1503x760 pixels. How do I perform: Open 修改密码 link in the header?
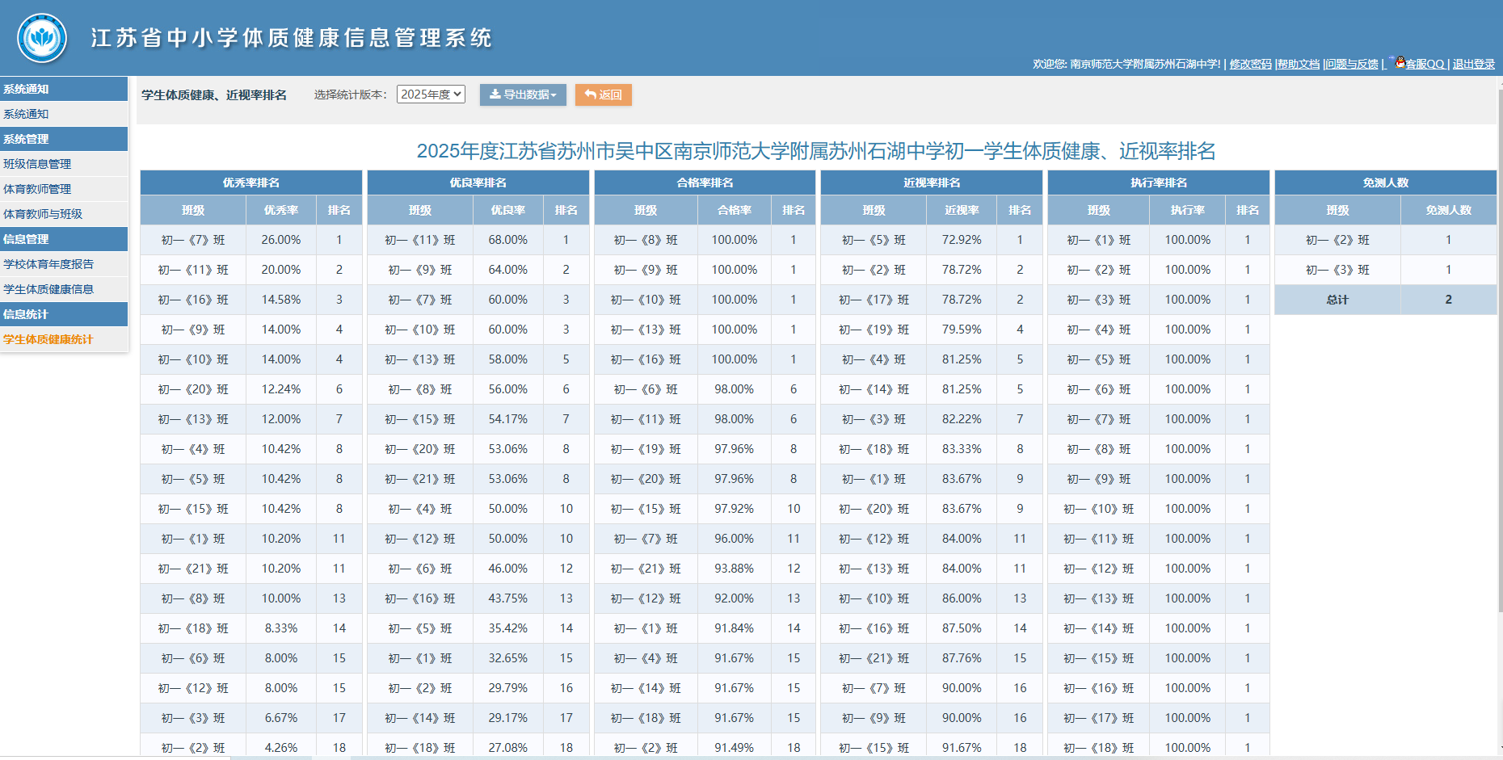point(1250,64)
